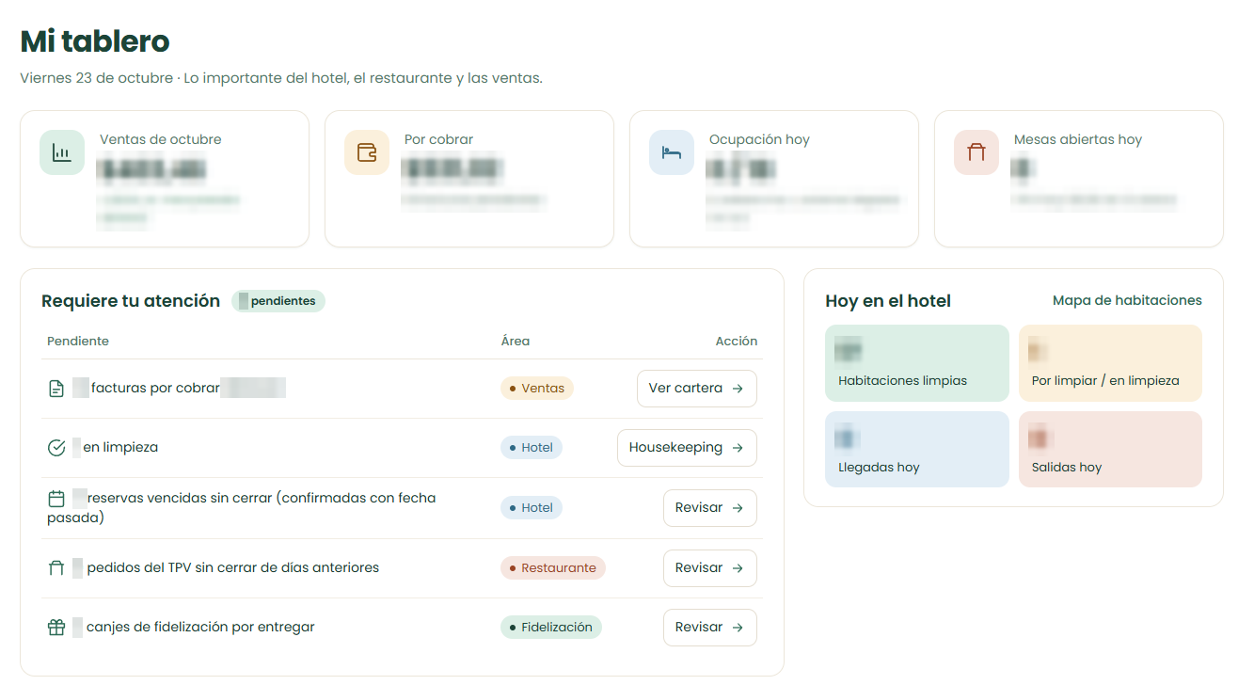Viewport: 1254px width, 685px height.
Task: Click the Acción column header
Action: coord(737,342)
